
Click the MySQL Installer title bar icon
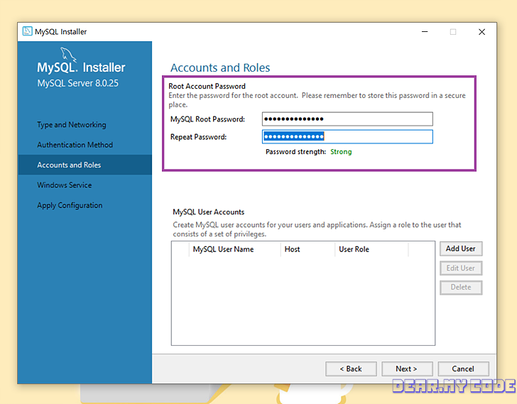coord(28,31)
